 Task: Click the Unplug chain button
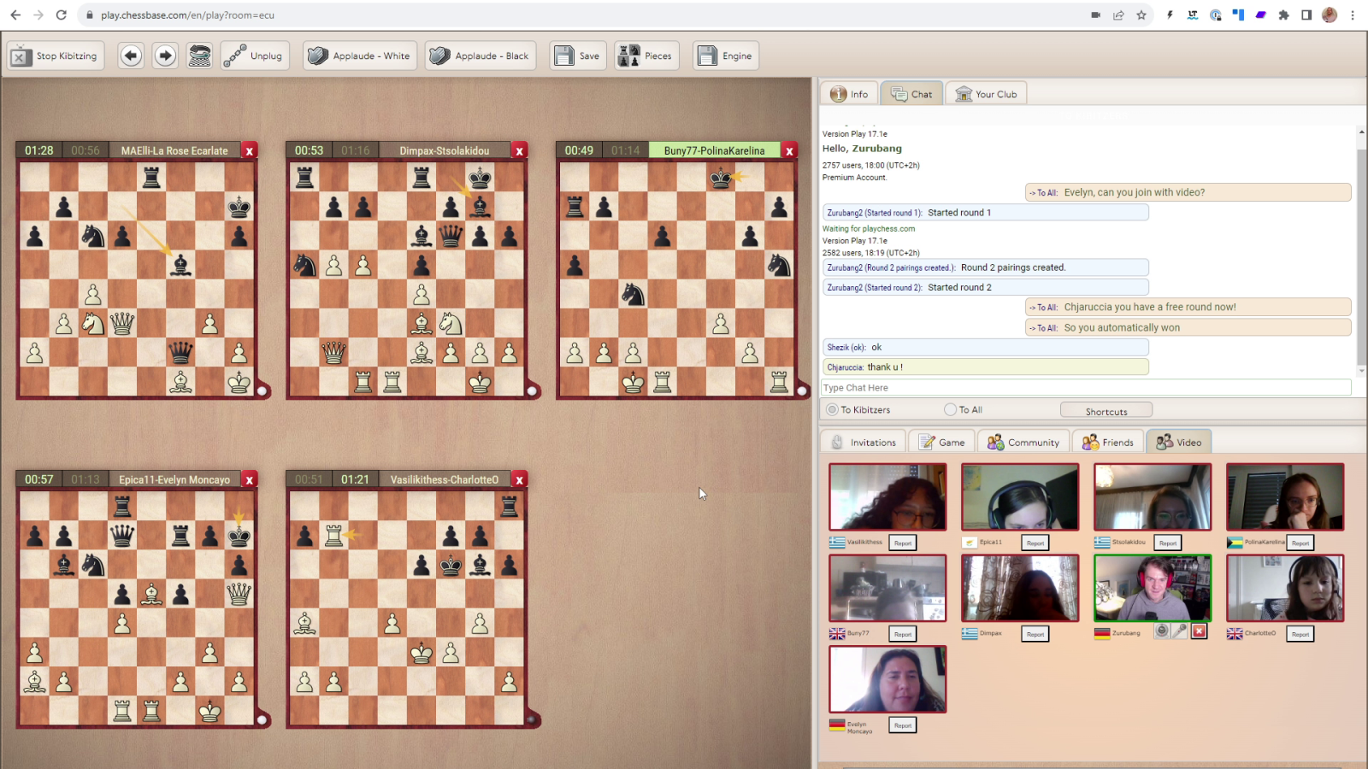click(254, 56)
